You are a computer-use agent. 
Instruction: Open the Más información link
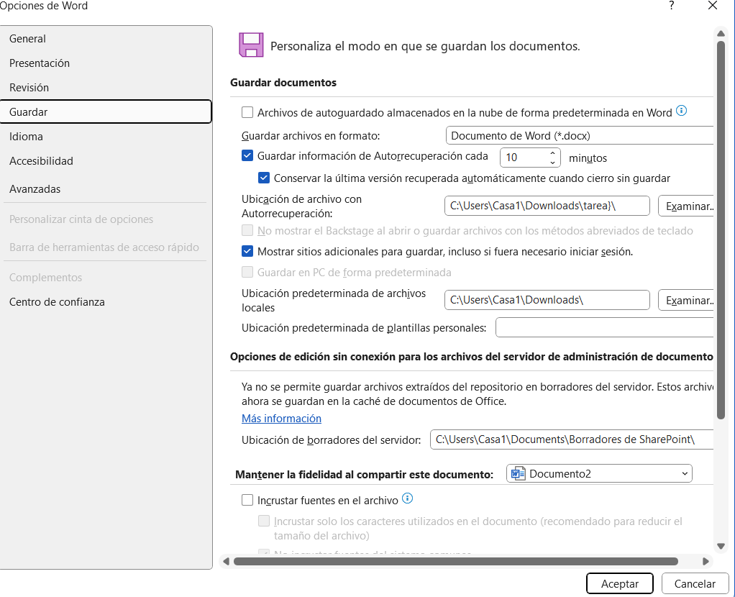pyautogui.click(x=281, y=419)
